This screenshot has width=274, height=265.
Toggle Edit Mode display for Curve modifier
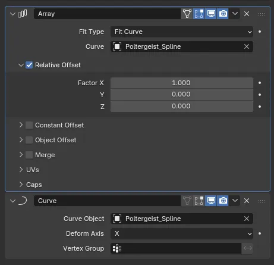(x=199, y=201)
